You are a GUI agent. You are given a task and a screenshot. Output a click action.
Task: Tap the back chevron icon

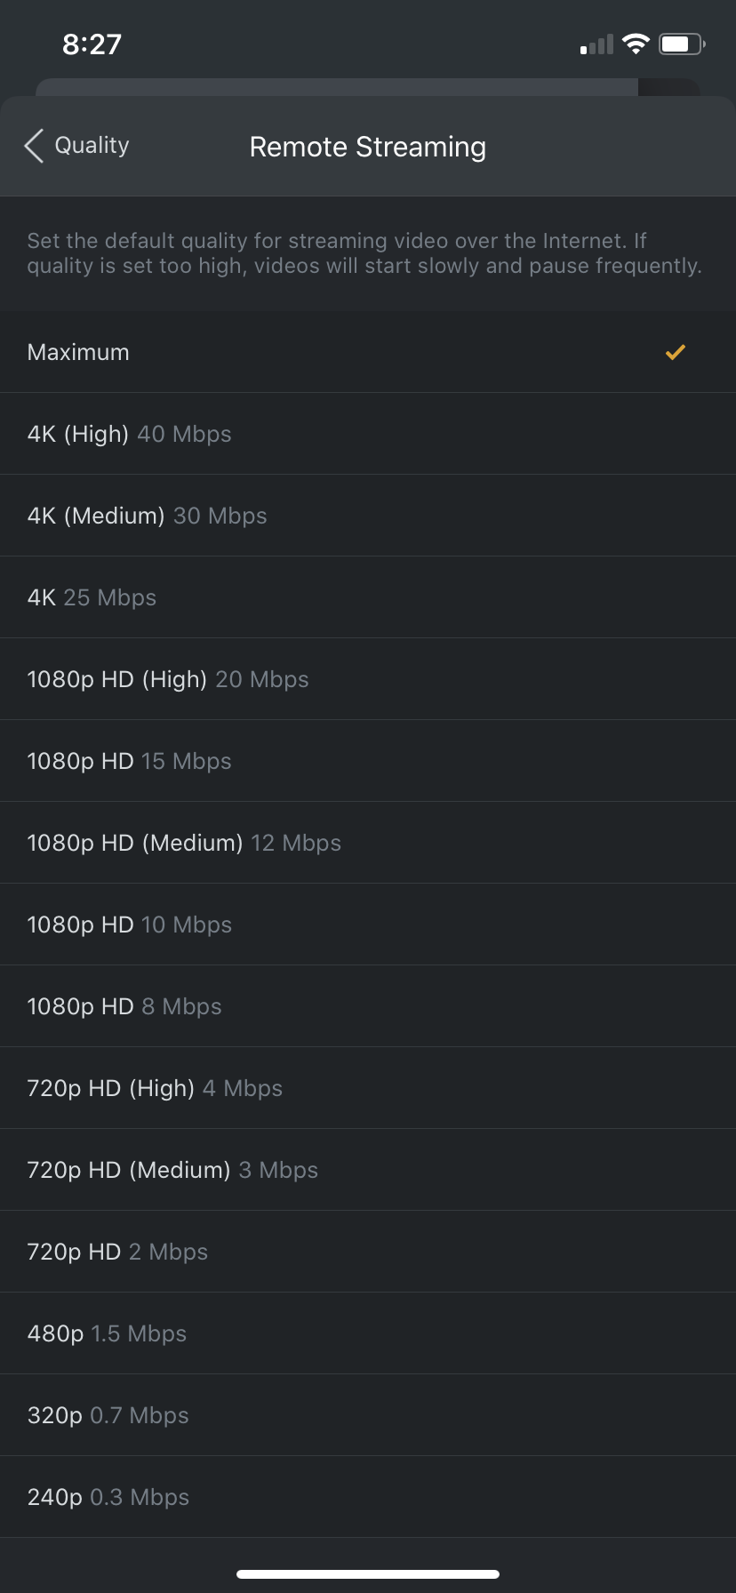[x=34, y=146]
